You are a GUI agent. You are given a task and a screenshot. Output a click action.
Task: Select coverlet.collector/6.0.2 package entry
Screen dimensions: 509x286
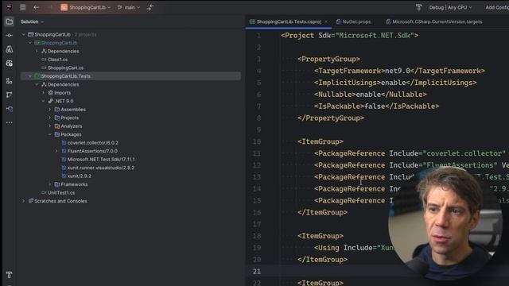[93, 143]
